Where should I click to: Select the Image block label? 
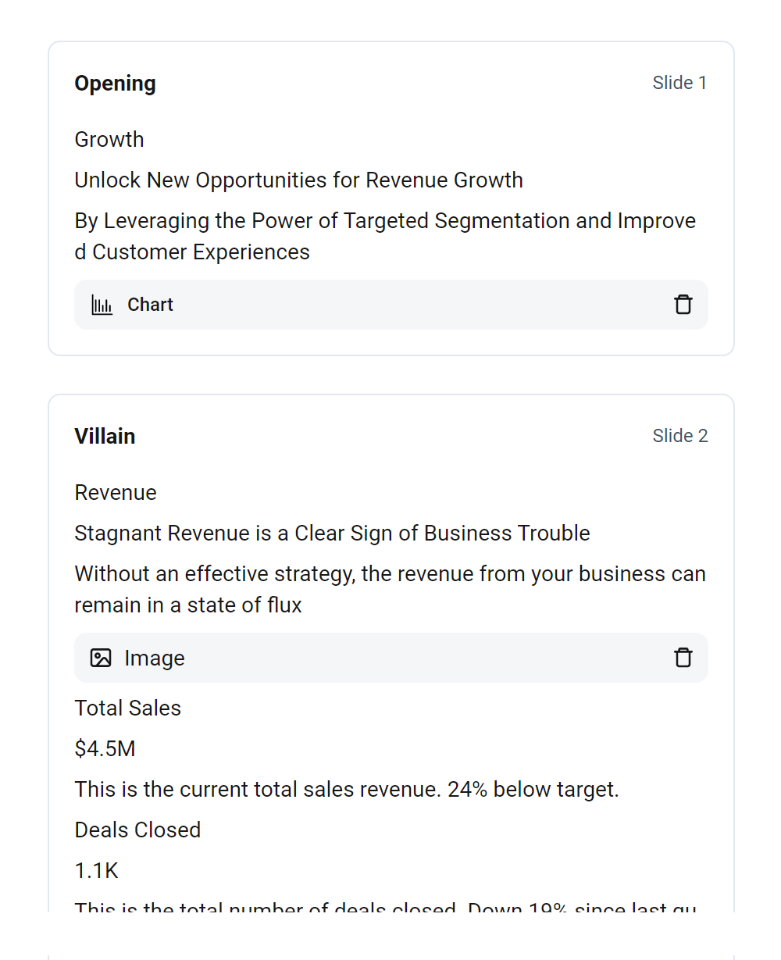pos(155,658)
